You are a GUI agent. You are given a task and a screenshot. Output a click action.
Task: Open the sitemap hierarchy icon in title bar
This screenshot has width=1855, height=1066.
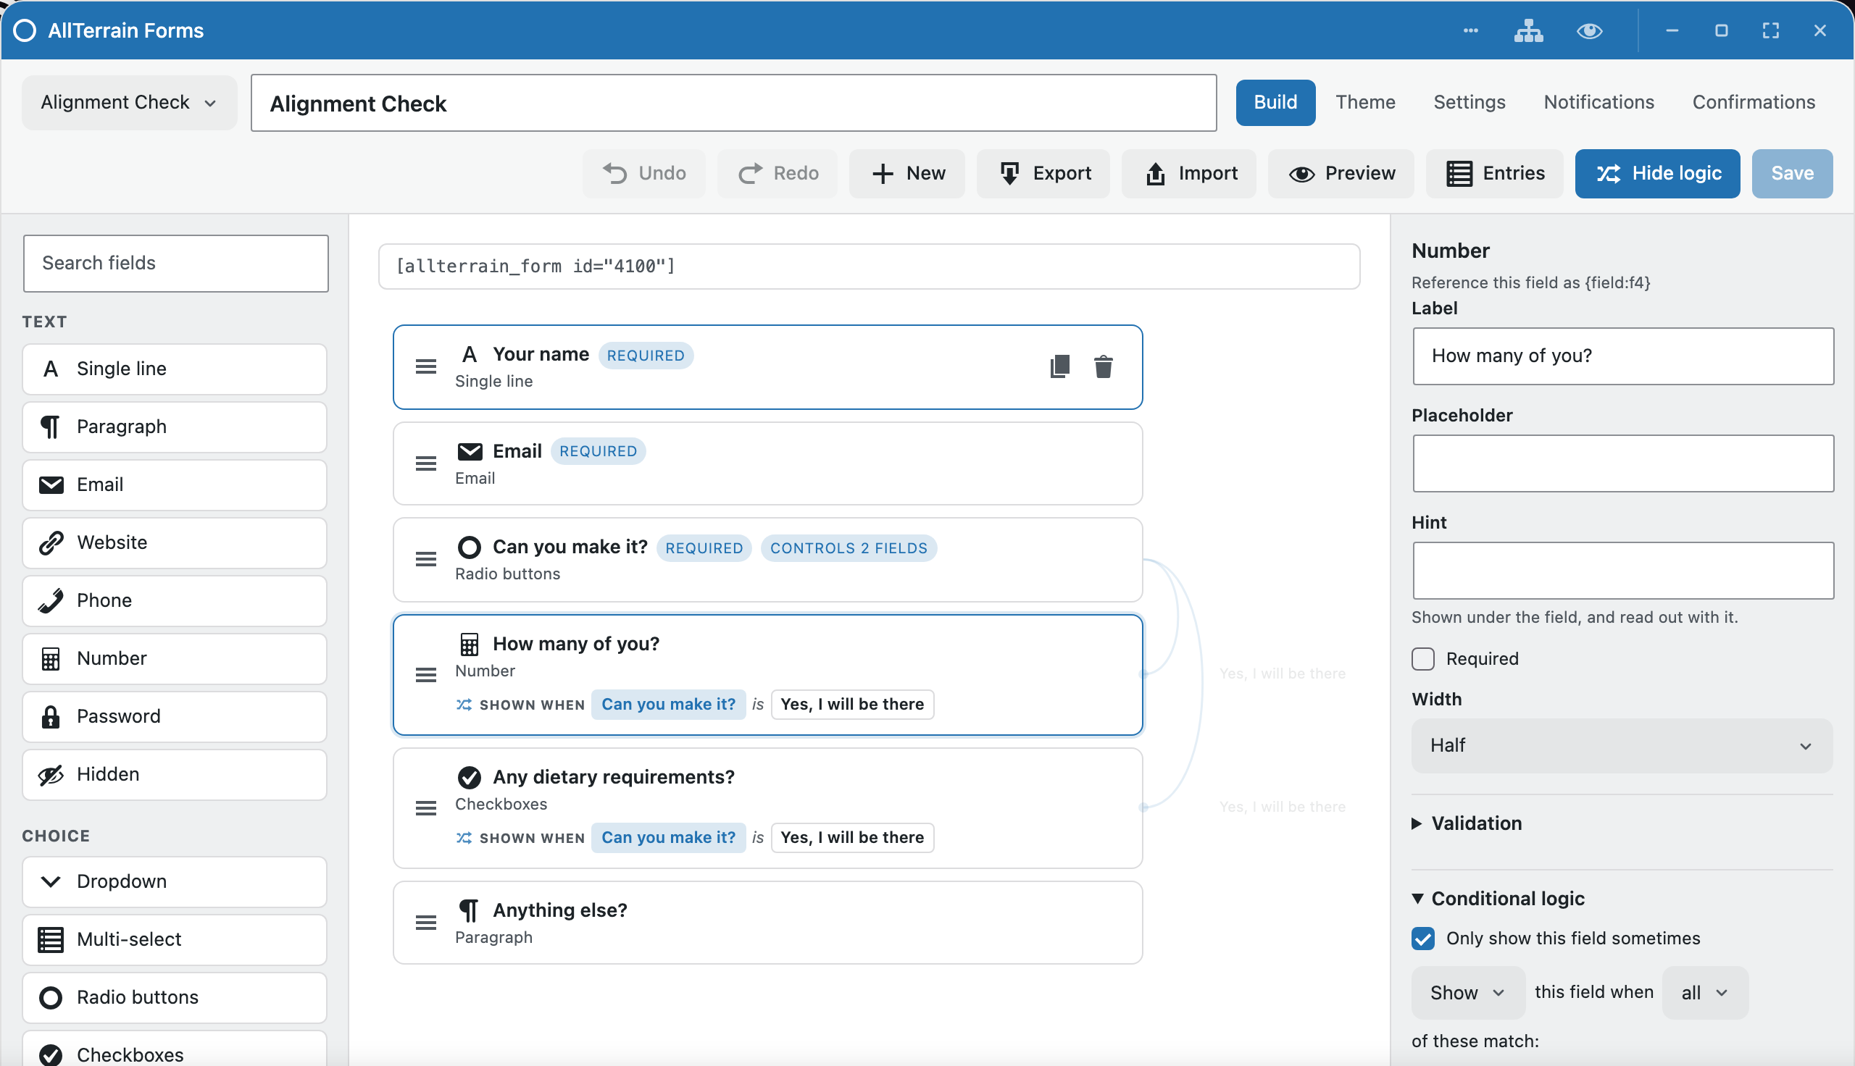point(1528,30)
